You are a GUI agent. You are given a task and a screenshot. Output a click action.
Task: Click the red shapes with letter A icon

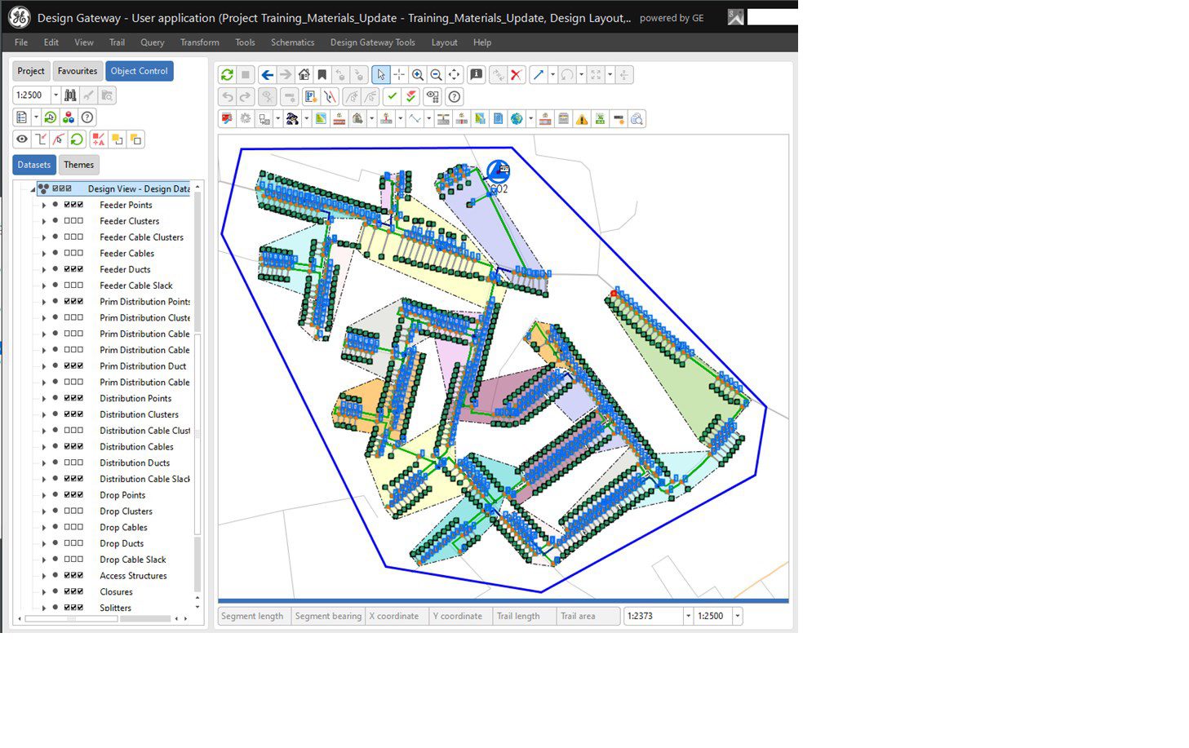click(x=99, y=139)
